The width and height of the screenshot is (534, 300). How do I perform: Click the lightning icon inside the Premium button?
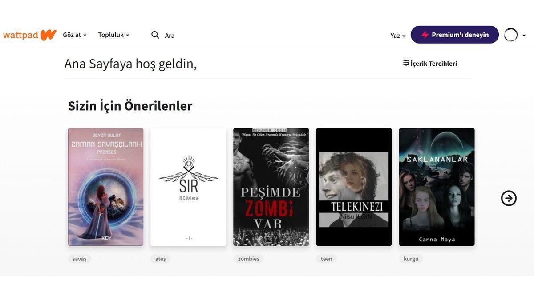coord(425,34)
